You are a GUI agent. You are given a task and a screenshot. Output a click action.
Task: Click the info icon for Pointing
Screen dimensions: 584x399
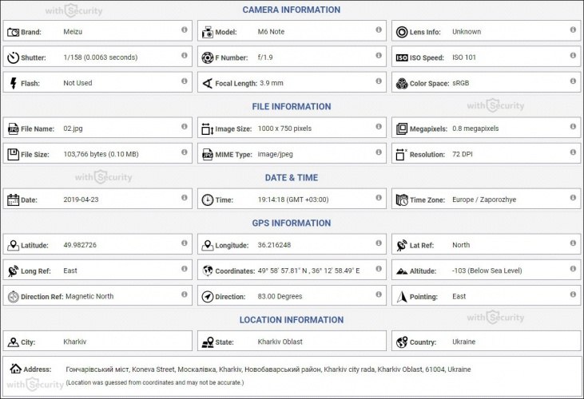click(573, 294)
